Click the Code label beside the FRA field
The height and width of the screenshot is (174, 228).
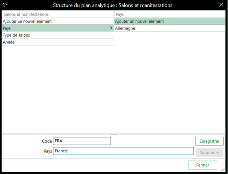pos(46,141)
